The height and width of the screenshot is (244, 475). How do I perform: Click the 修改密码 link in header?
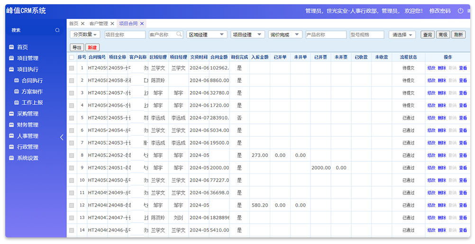point(440,11)
